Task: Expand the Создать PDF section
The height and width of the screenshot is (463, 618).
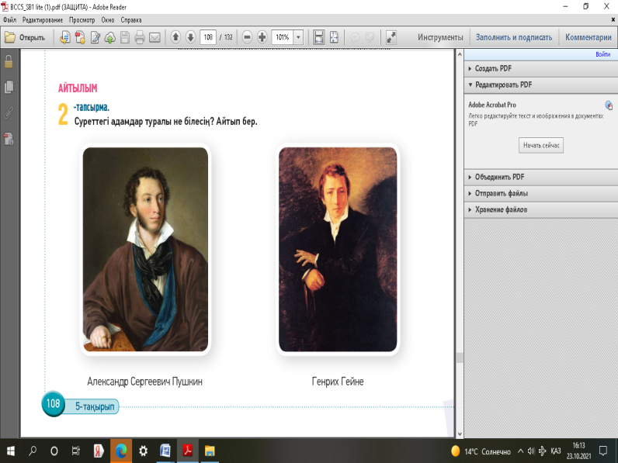Action: coord(493,68)
